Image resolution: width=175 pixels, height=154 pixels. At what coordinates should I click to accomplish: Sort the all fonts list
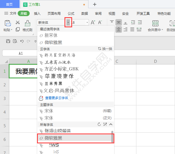coord(105,124)
